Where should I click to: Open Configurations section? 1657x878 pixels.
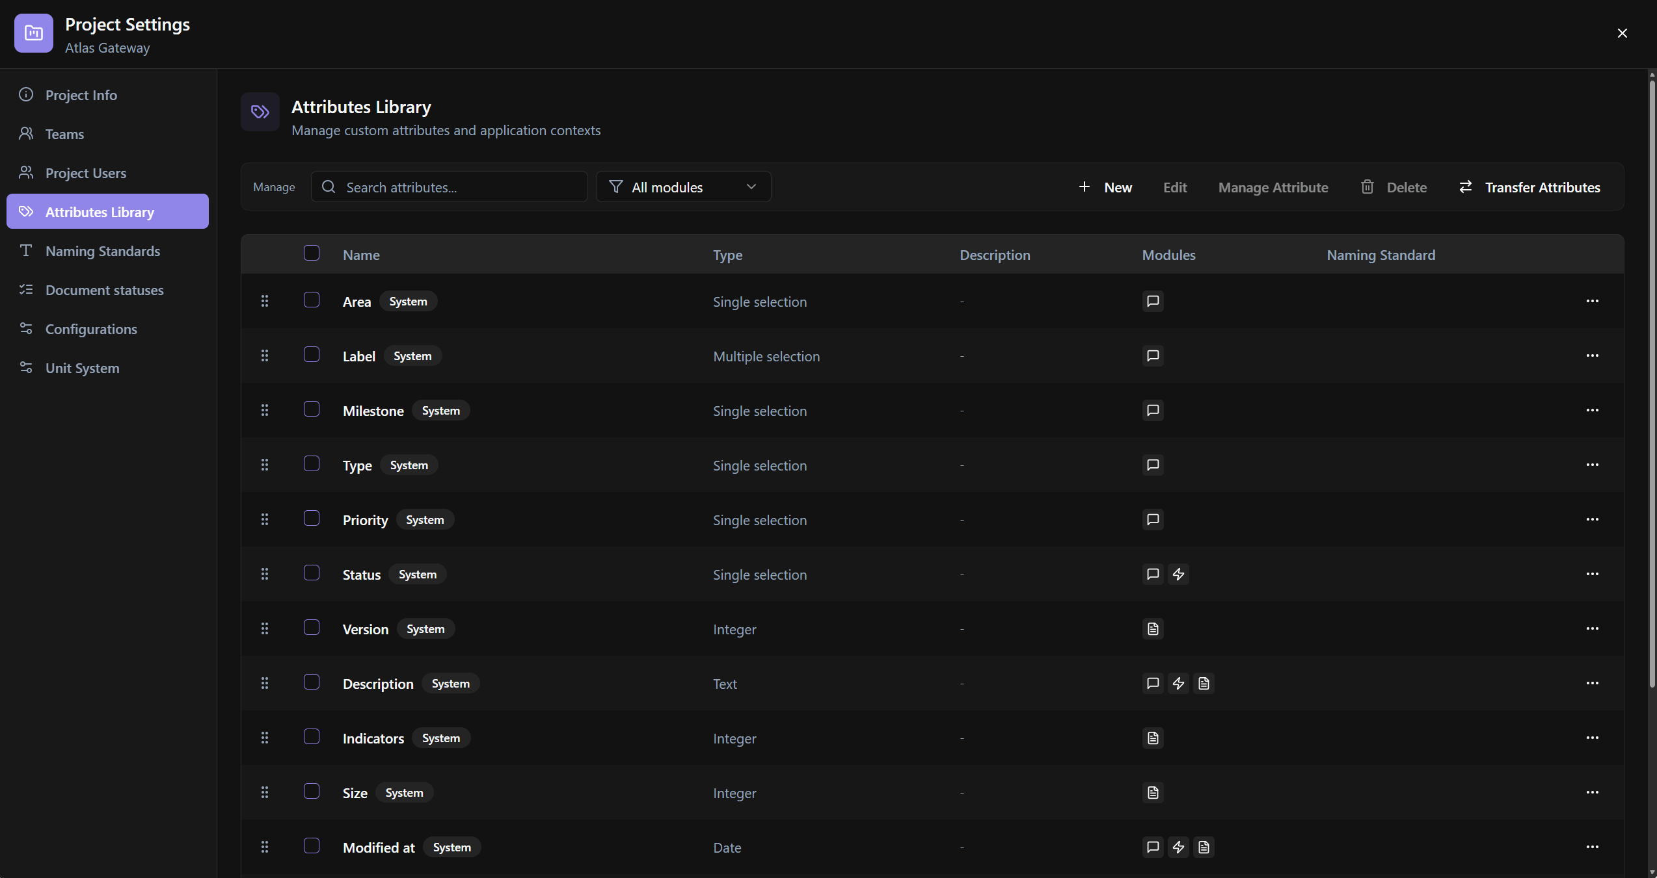[107, 329]
